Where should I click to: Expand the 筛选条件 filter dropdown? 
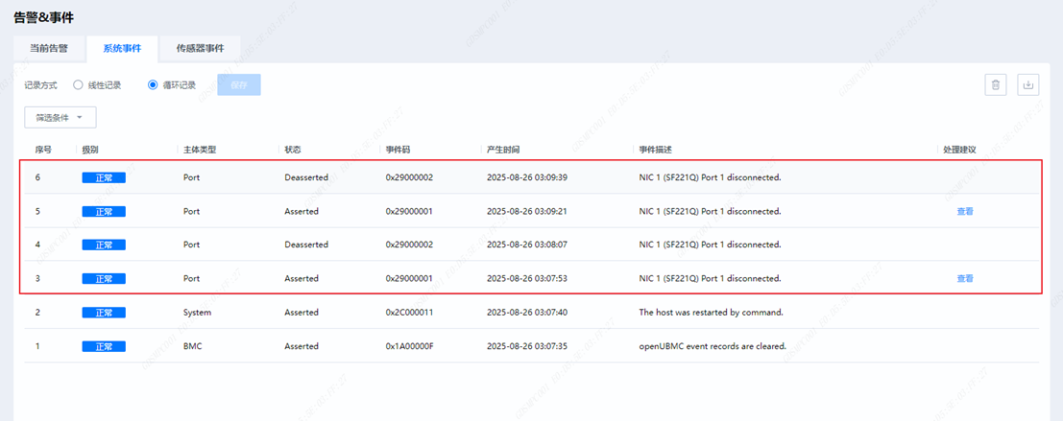tap(60, 118)
